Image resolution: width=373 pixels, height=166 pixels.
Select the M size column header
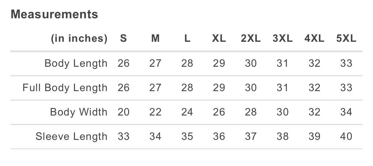(155, 39)
